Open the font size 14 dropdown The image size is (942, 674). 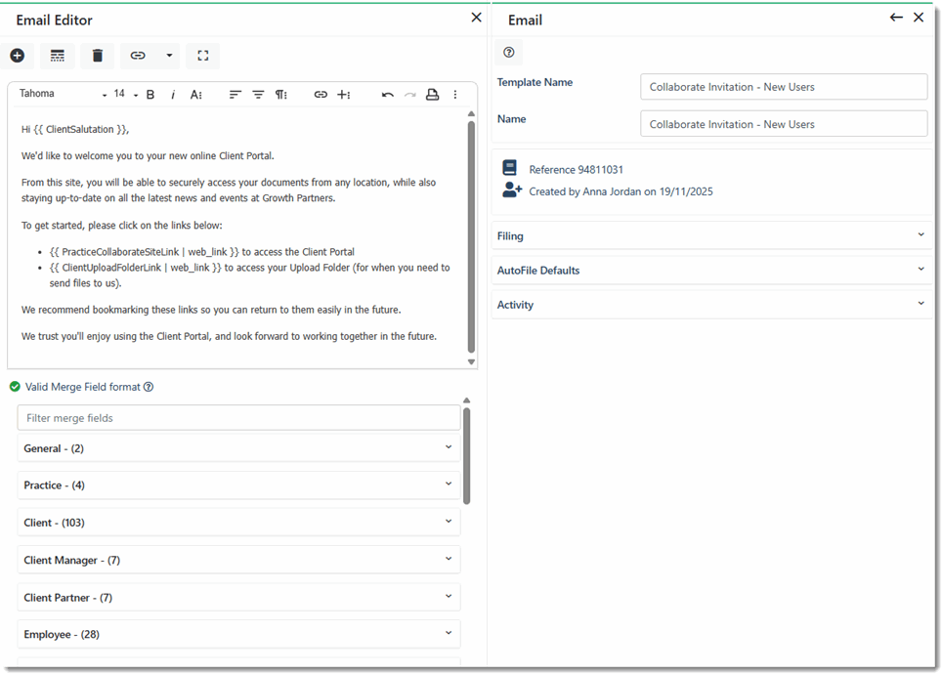(125, 94)
